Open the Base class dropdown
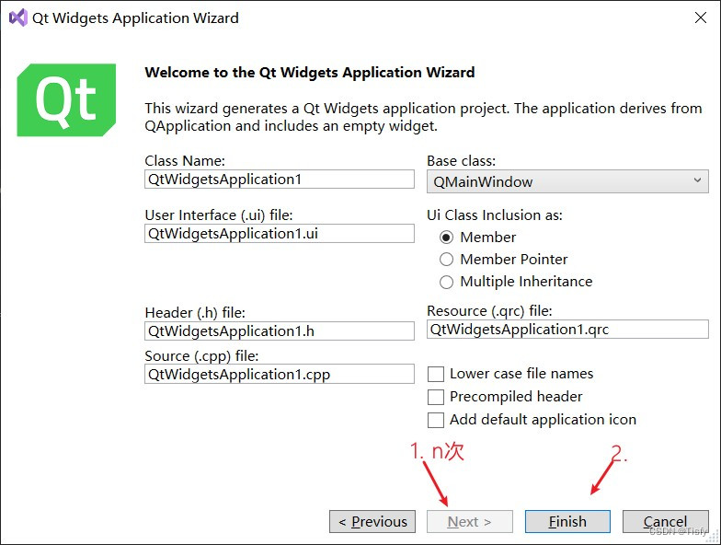Image resolution: width=721 pixels, height=545 pixels. point(567,181)
